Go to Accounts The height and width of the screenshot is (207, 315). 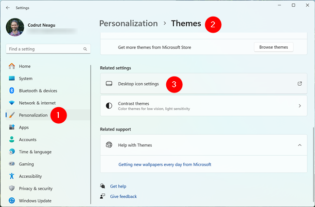click(x=48, y=140)
